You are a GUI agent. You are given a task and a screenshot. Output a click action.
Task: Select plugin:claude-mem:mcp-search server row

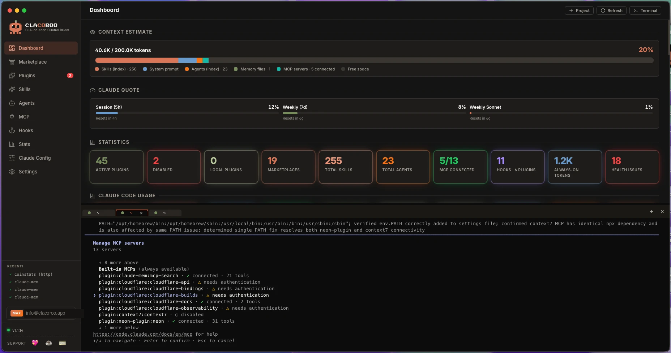tap(174, 276)
